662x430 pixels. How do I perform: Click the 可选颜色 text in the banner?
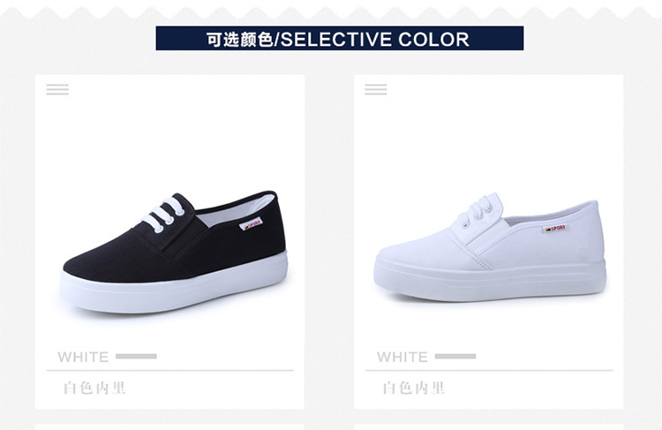pyautogui.click(x=239, y=39)
